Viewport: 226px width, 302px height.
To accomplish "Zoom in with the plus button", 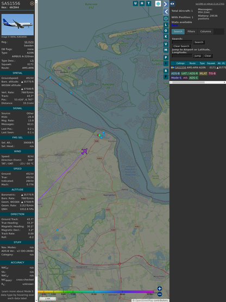I will pyautogui.click(x=160, y=288).
